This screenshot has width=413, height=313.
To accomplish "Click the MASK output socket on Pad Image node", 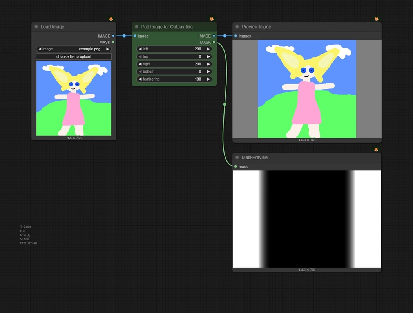I will pyautogui.click(x=214, y=42).
